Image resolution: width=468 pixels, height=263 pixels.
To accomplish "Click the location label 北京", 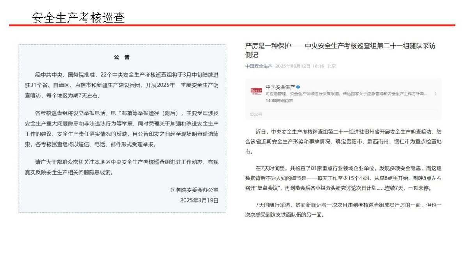I will (x=331, y=66).
